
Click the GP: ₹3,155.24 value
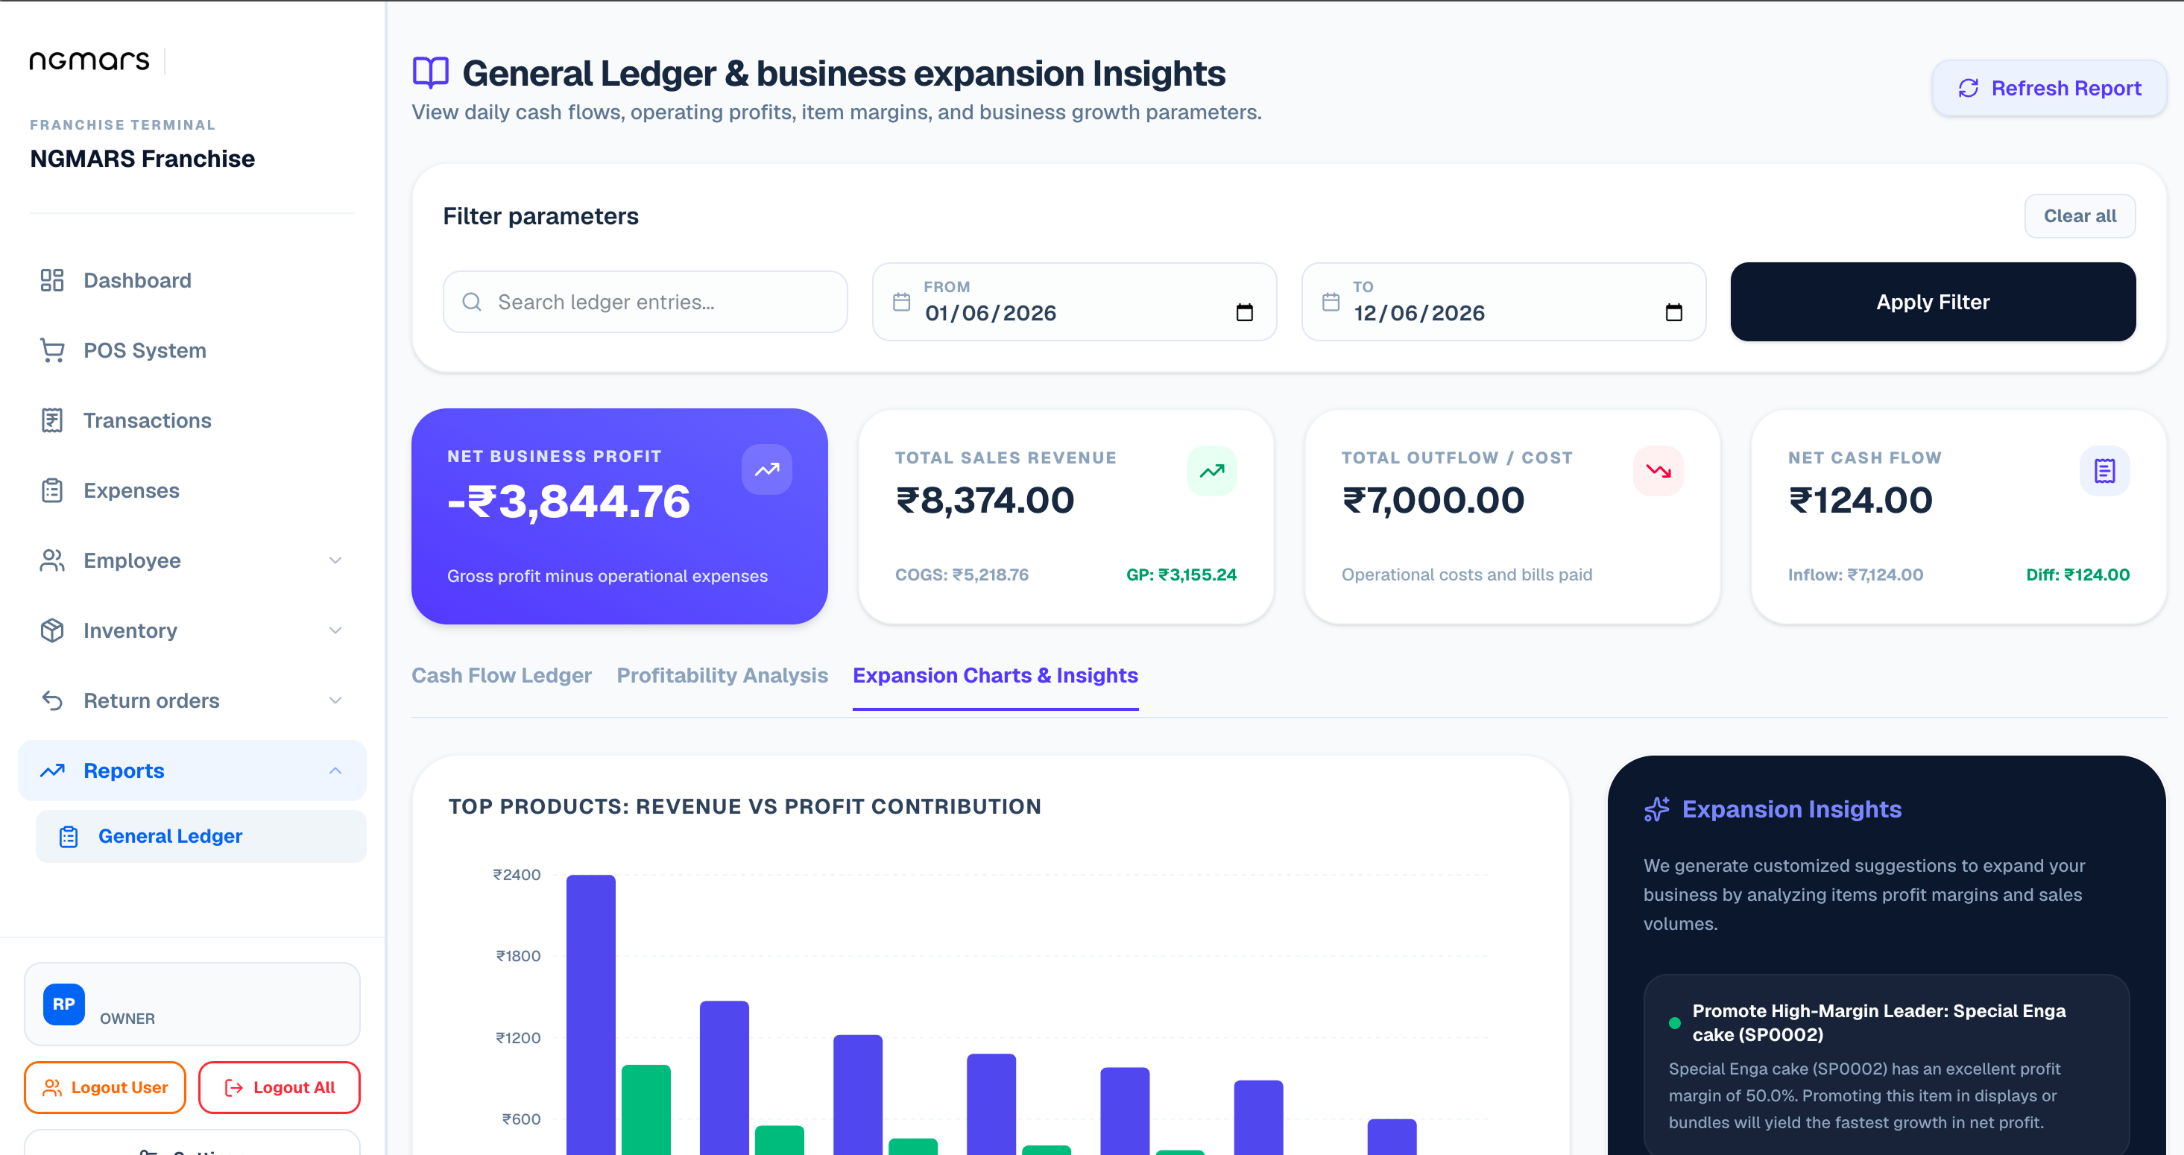[1181, 575]
